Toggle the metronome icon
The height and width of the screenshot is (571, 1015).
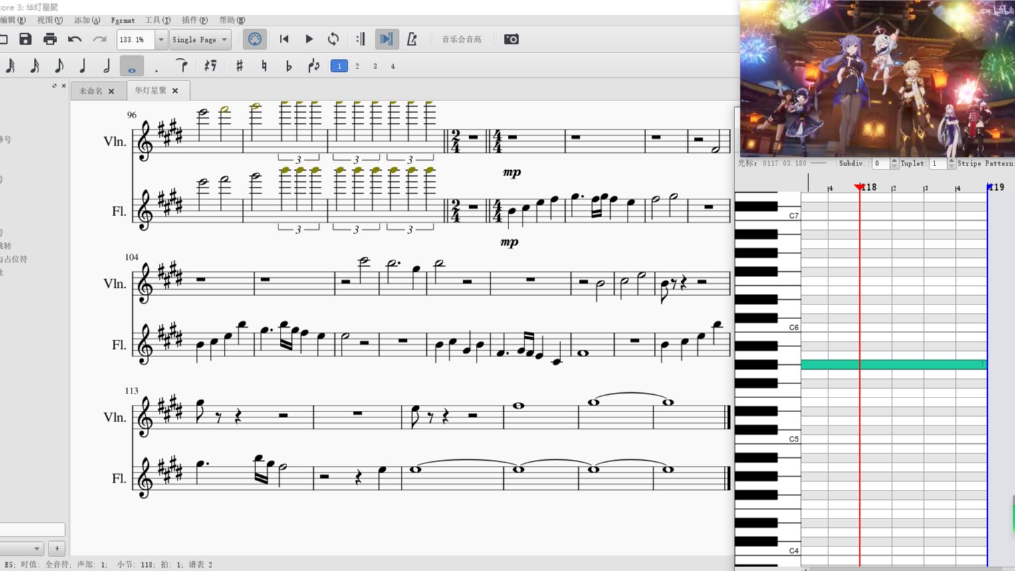(411, 39)
